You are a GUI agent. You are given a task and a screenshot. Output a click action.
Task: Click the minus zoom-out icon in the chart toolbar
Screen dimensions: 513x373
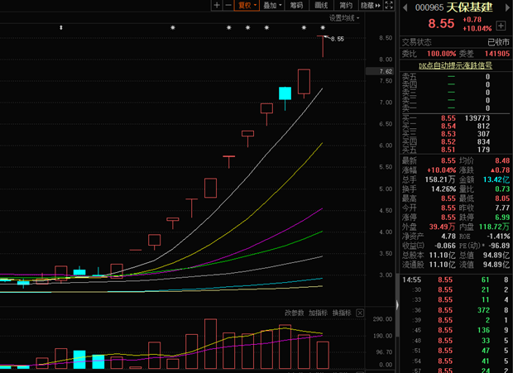pos(228,5)
